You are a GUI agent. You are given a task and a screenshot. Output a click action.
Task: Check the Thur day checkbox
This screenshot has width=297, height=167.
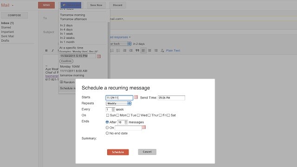(x=149, y=115)
